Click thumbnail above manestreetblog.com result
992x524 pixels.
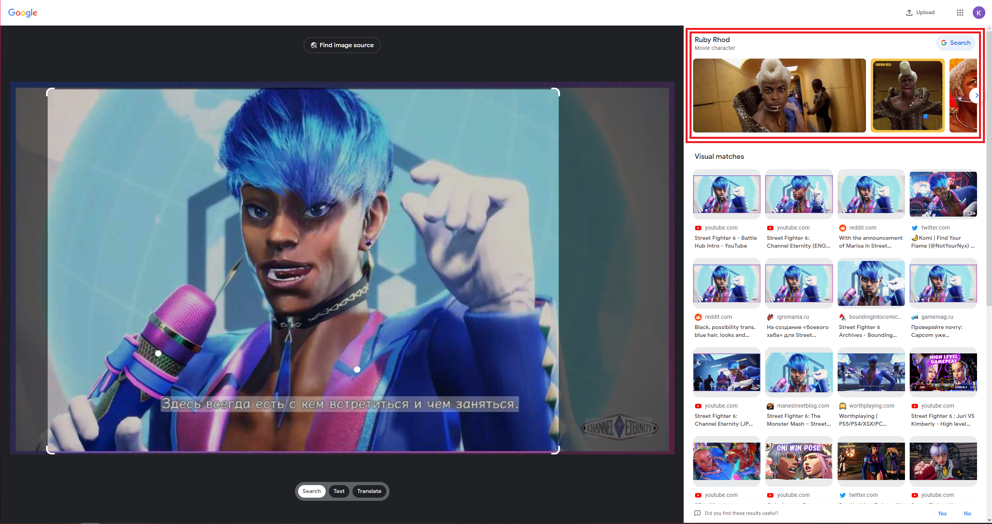coord(799,372)
